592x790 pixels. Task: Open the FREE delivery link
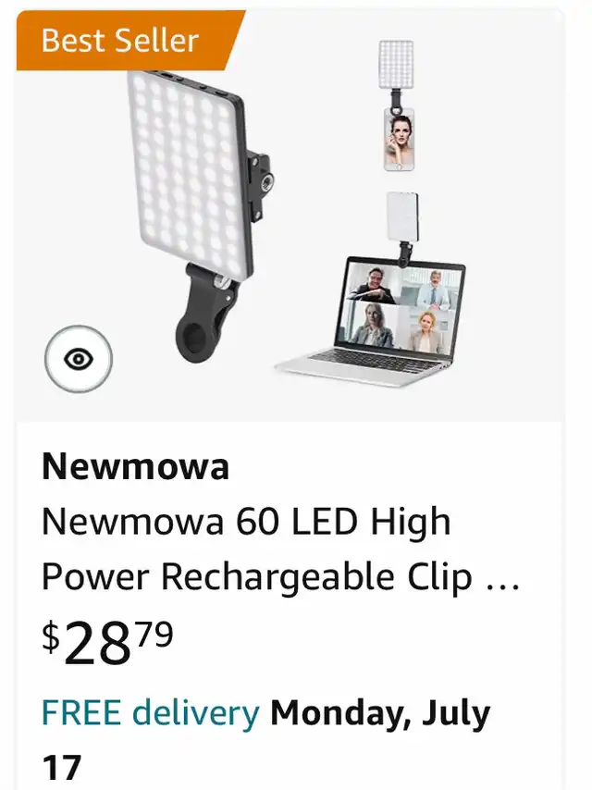coord(151,713)
